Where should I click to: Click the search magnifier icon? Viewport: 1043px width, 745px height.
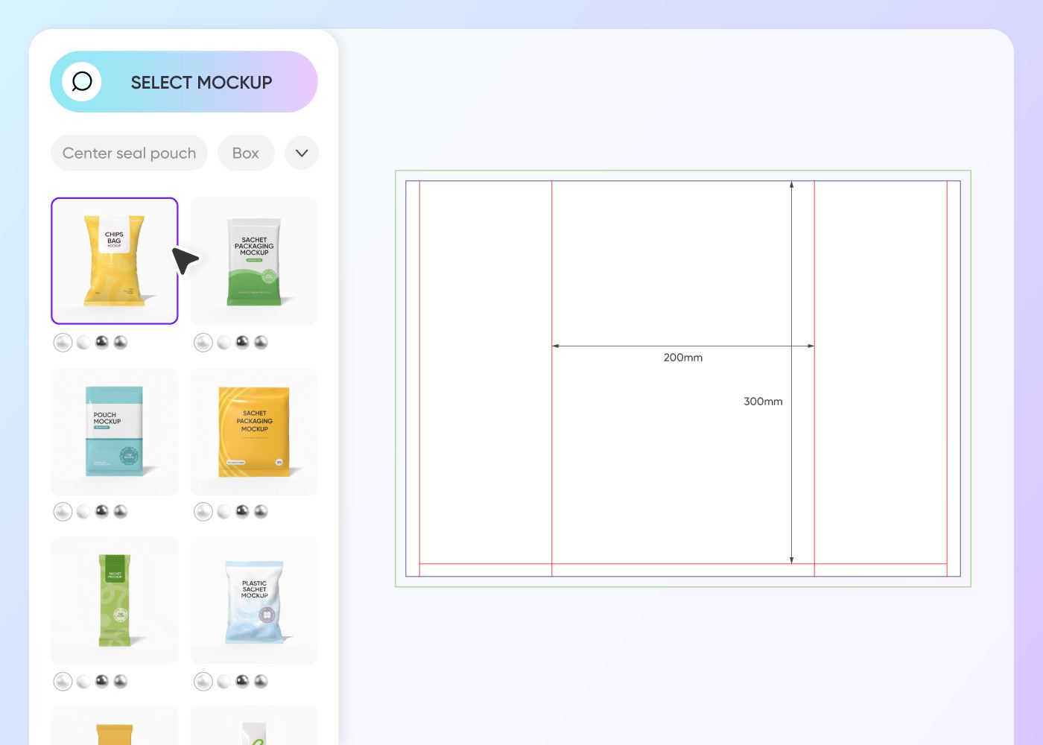tap(82, 81)
